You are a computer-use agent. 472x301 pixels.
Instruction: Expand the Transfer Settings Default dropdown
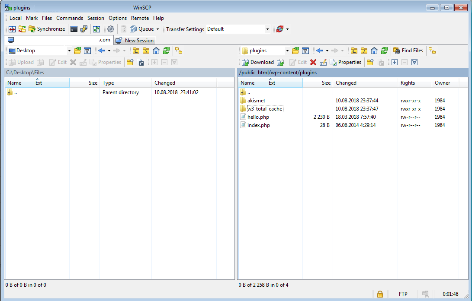point(267,29)
